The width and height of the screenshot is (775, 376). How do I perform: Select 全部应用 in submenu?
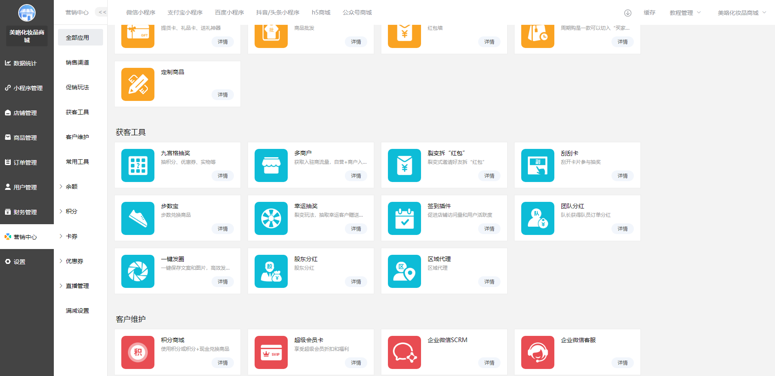80,37
